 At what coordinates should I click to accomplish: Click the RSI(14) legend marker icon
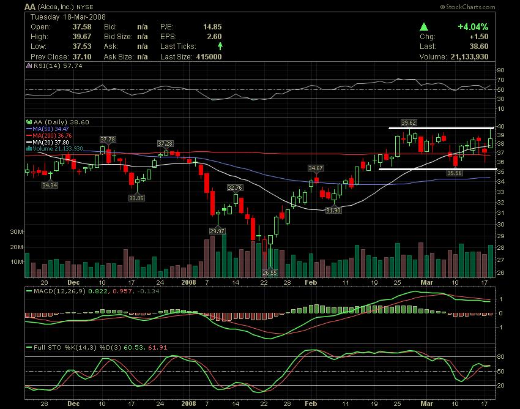coord(29,66)
